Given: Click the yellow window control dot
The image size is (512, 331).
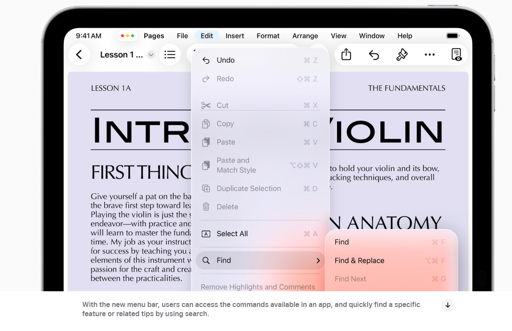Looking at the screenshot, I should point(128,36).
